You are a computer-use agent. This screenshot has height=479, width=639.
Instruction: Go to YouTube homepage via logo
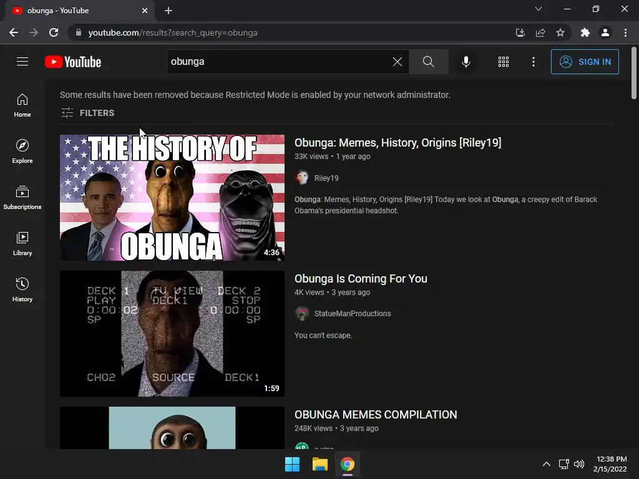point(73,62)
